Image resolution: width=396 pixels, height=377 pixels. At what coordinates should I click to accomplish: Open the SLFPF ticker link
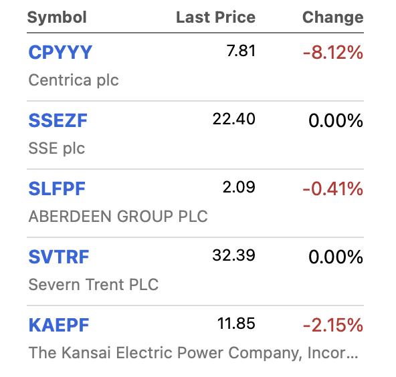pos(57,188)
